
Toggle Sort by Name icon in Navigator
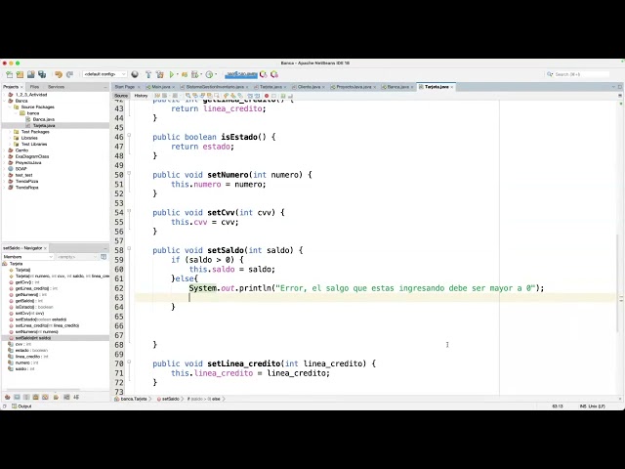pos(66,397)
